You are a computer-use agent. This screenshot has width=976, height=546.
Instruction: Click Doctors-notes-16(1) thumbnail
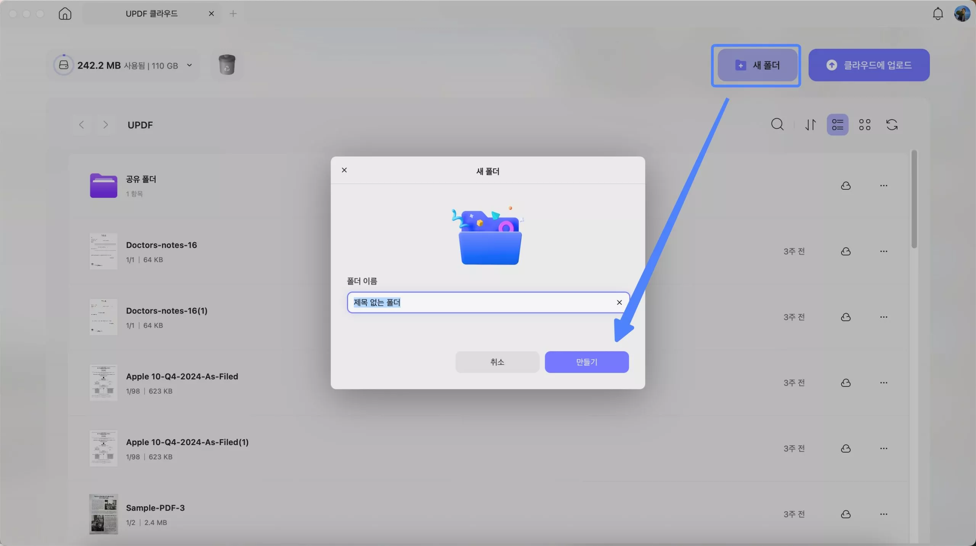(103, 317)
